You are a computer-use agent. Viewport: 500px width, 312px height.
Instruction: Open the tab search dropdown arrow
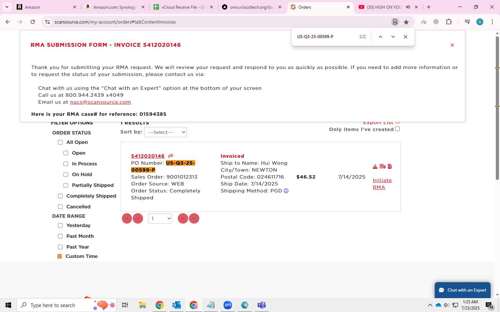click(x=7, y=7)
